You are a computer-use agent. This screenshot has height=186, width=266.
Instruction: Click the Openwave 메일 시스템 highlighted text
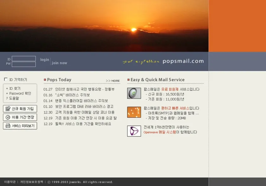click(x=160, y=132)
